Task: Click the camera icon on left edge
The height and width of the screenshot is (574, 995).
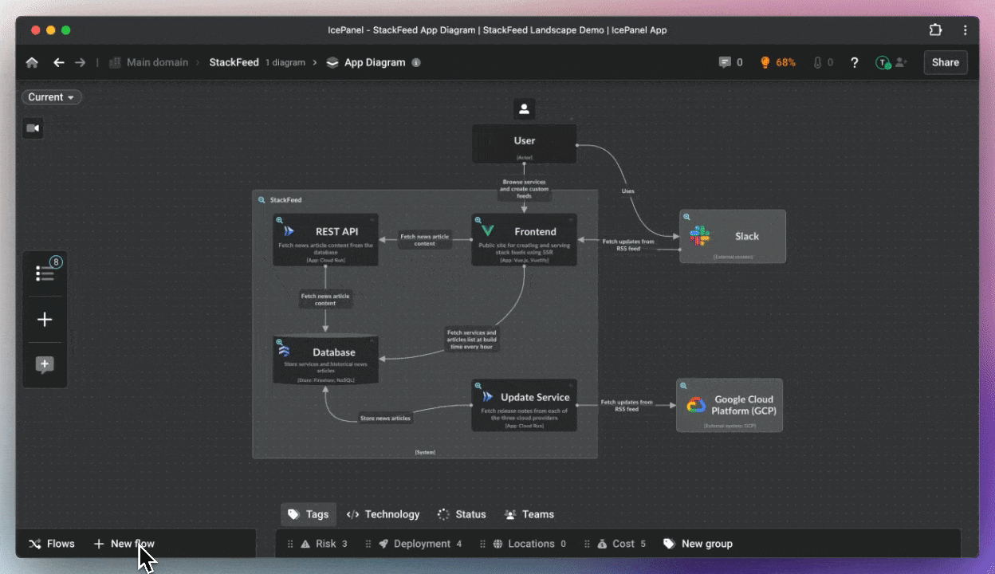Action: click(x=33, y=128)
